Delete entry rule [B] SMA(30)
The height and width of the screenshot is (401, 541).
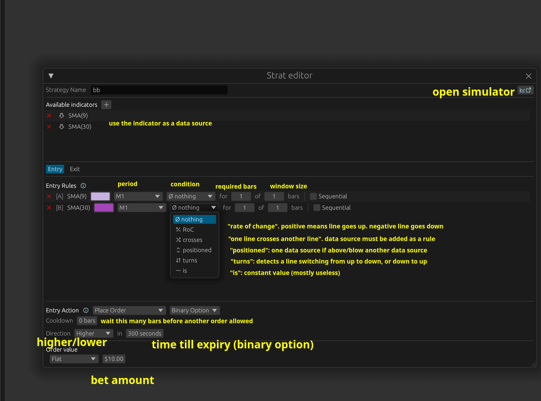pos(49,208)
